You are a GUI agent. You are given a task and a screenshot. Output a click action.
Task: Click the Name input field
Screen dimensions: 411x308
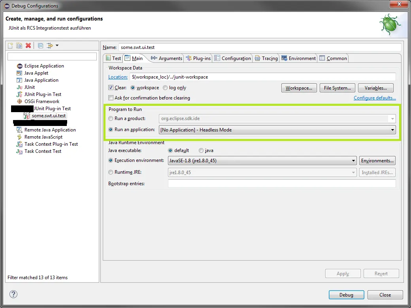[260, 47]
